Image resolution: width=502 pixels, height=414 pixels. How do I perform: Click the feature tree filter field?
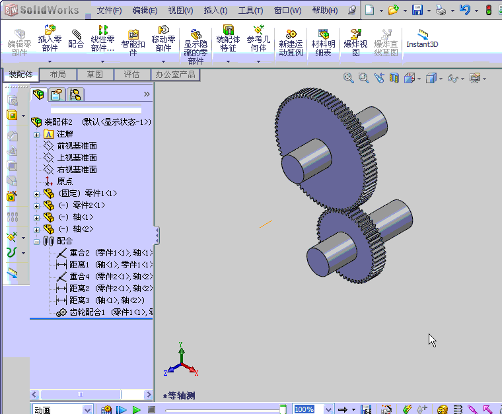[96, 111]
